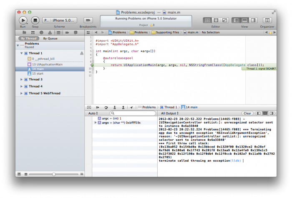This screenshot has width=292, height=198.
Task: Open the related files menu icon
Action: [88, 33]
